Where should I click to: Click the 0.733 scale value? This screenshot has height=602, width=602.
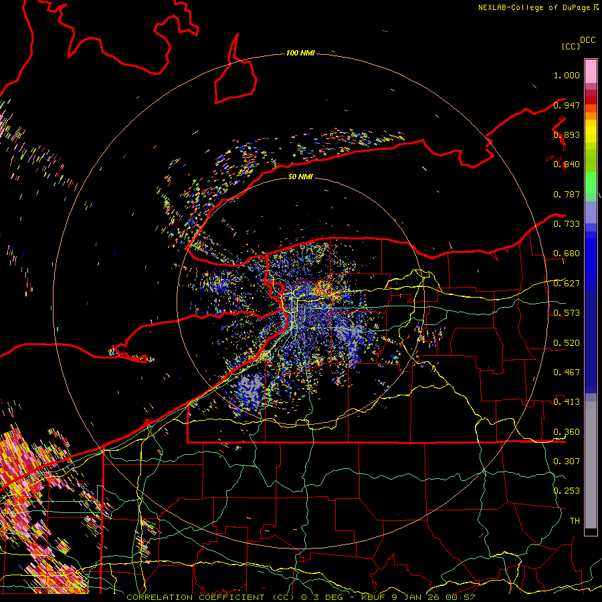pyautogui.click(x=567, y=224)
